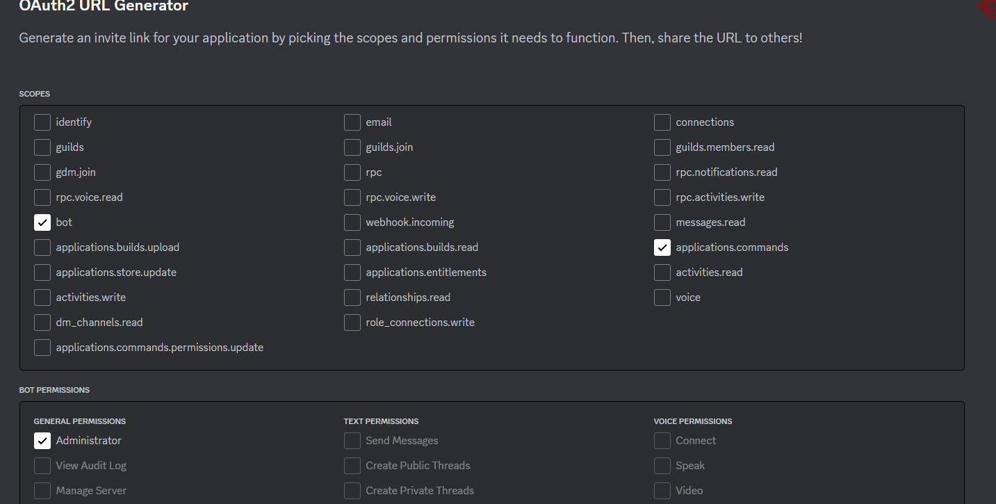Uncheck the Administrator permission
Image resolution: width=996 pixels, height=504 pixels.
(x=42, y=441)
